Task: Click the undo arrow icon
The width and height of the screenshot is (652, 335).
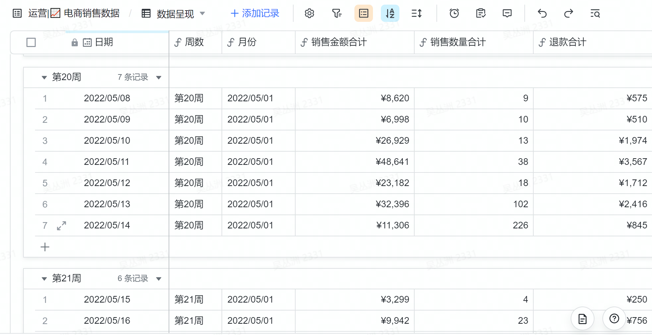Action: click(542, 14)
